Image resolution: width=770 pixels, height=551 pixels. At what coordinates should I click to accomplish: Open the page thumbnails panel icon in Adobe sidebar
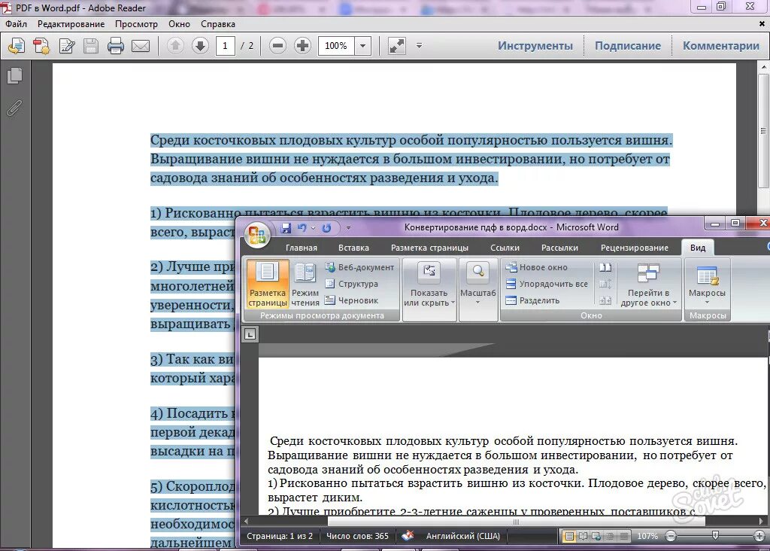[x=15, y=75]
